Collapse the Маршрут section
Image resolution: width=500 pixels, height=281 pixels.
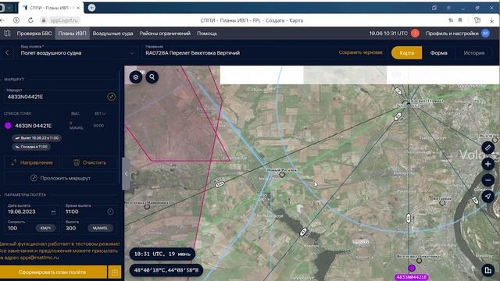[14, 80]
